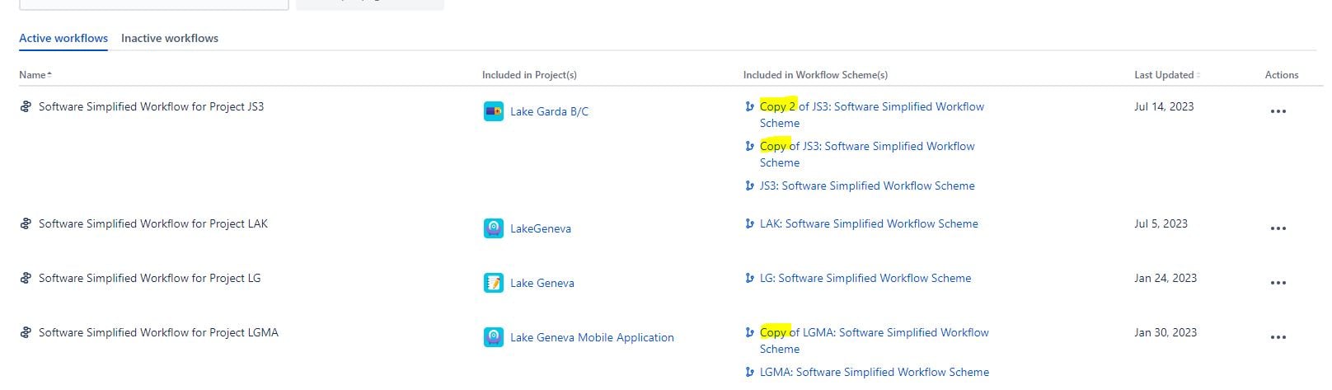The width and height of the screenshot is (1332, 390).
Task: Open the Lake Garda B/C project link
Action: click(x=549, y=111)
